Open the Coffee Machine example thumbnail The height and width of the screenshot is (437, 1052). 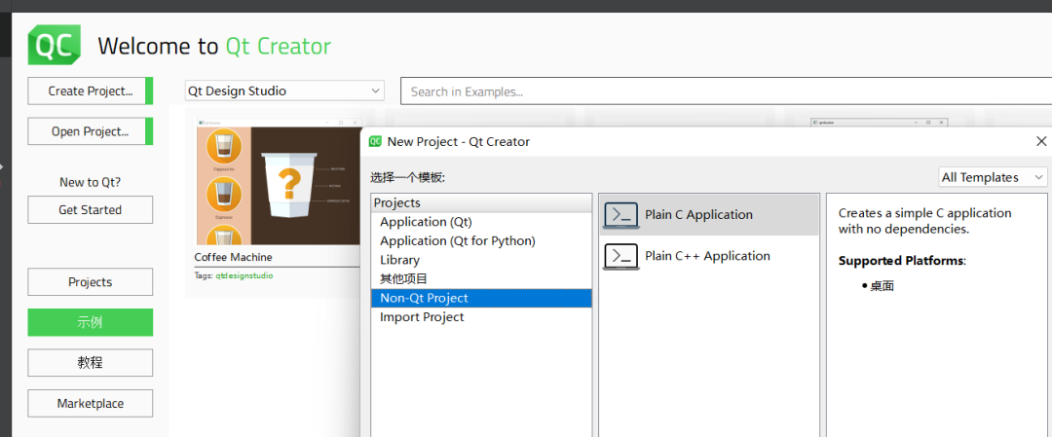[x=279, y=182]
